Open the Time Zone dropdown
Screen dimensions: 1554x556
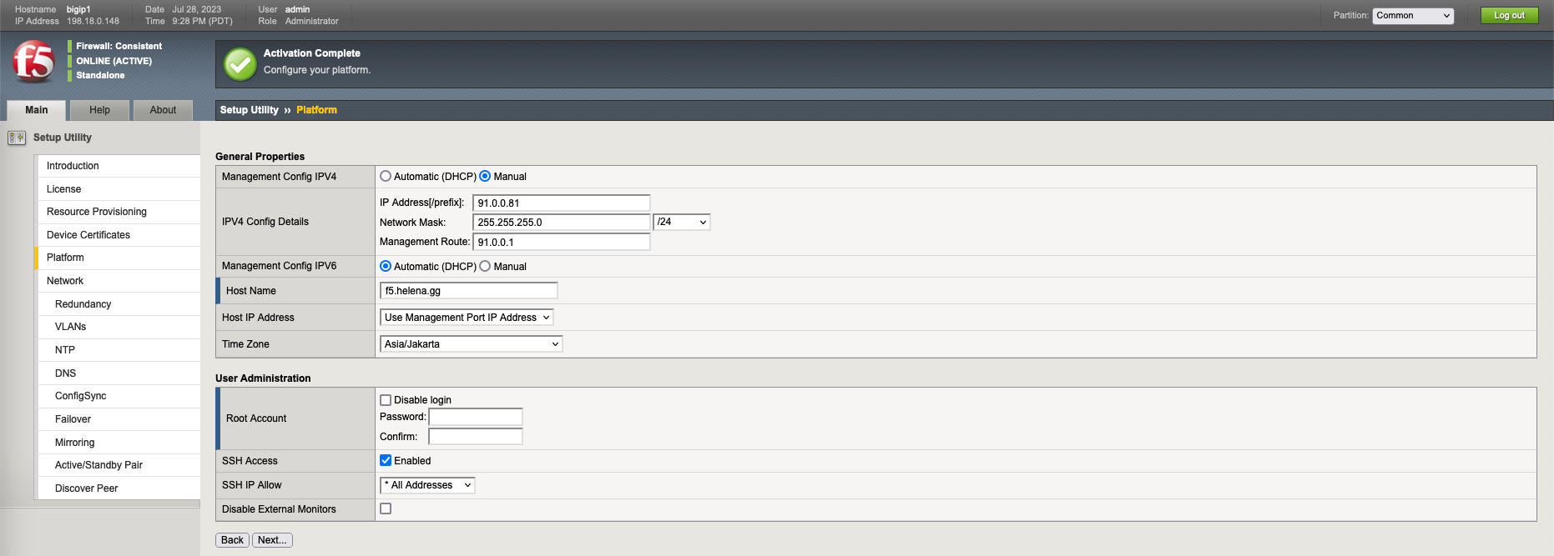(x=471, y=344)
